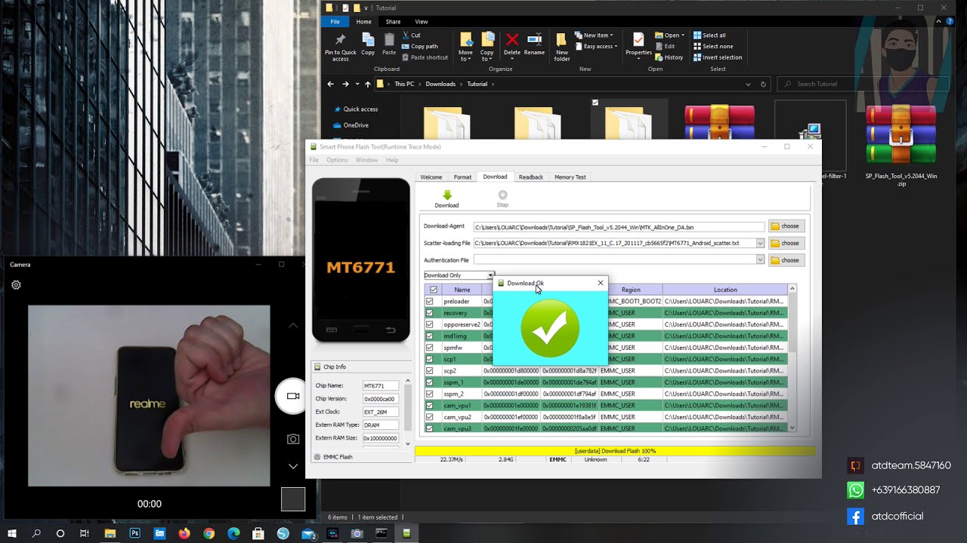The image size is (967, 543).
Task: Click Select all in Explorer ribbon
Action: click(709, 35)
